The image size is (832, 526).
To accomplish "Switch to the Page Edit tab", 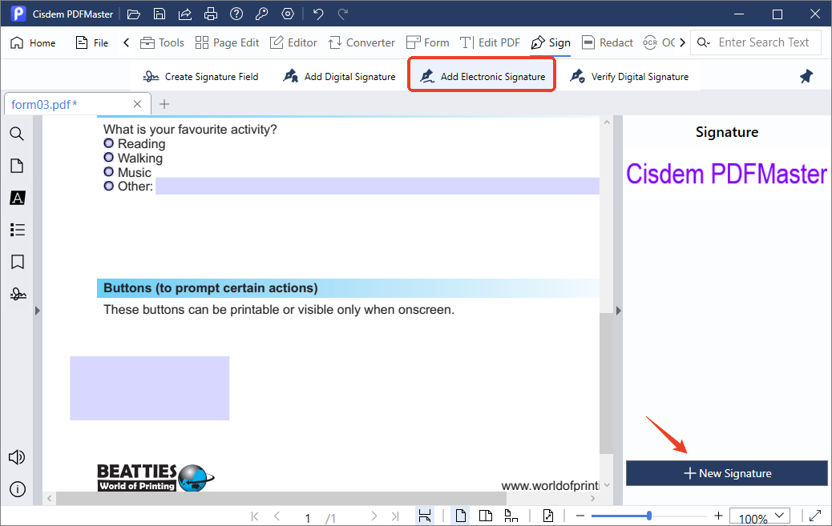I will (227, 43).
